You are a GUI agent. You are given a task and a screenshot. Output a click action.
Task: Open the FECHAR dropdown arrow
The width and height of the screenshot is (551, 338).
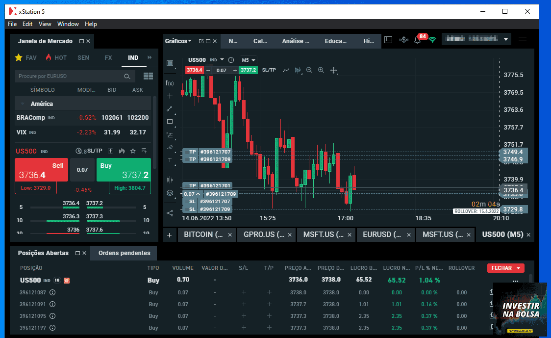518,268
